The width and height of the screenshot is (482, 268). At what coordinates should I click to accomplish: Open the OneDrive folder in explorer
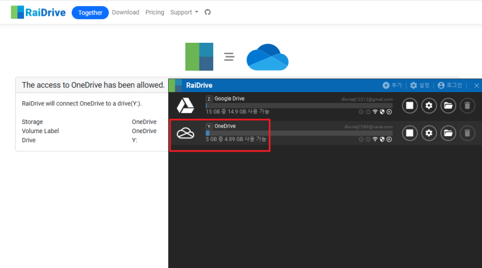coord(448,133)
